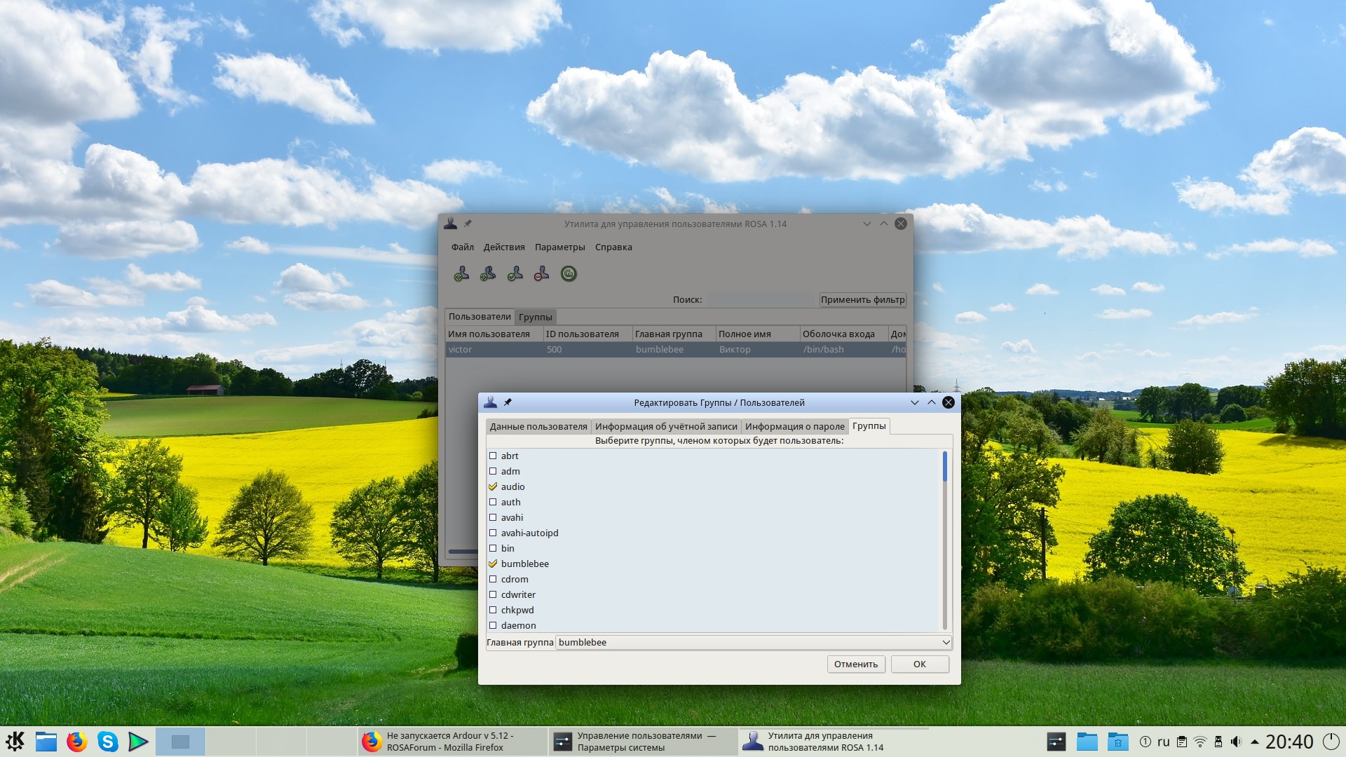1346x757 pixels.
Task: Switch to Информация о пароле tab
Action: [x=794, y=426]
